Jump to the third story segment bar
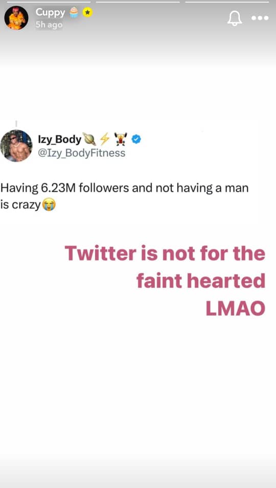The image size is (276, 488). tap(227, 2)
